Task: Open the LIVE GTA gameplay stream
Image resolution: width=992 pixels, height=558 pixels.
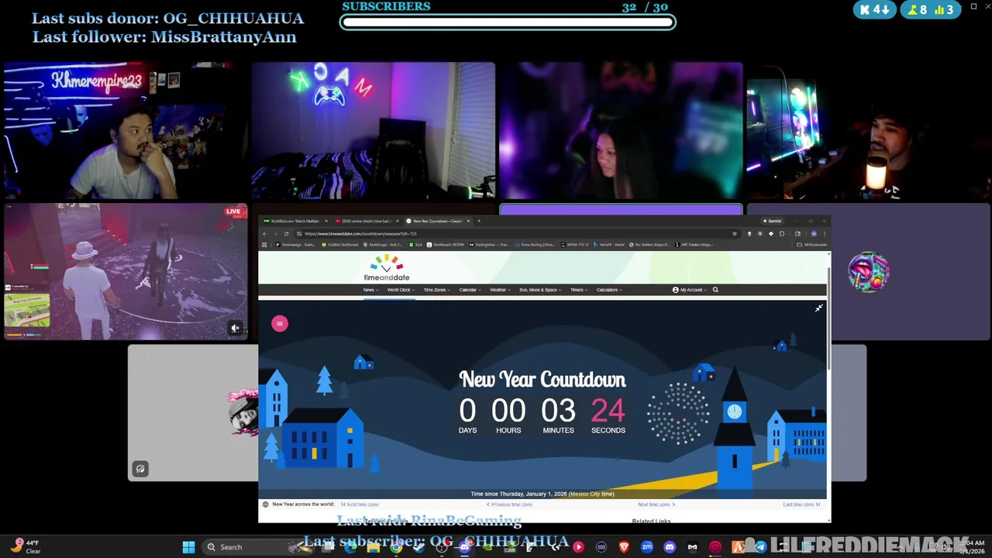Action: pyautogui.click(x=124, y=272)
